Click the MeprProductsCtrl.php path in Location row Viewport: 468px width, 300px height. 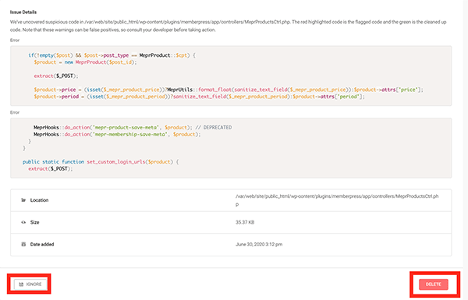[337, 200]
